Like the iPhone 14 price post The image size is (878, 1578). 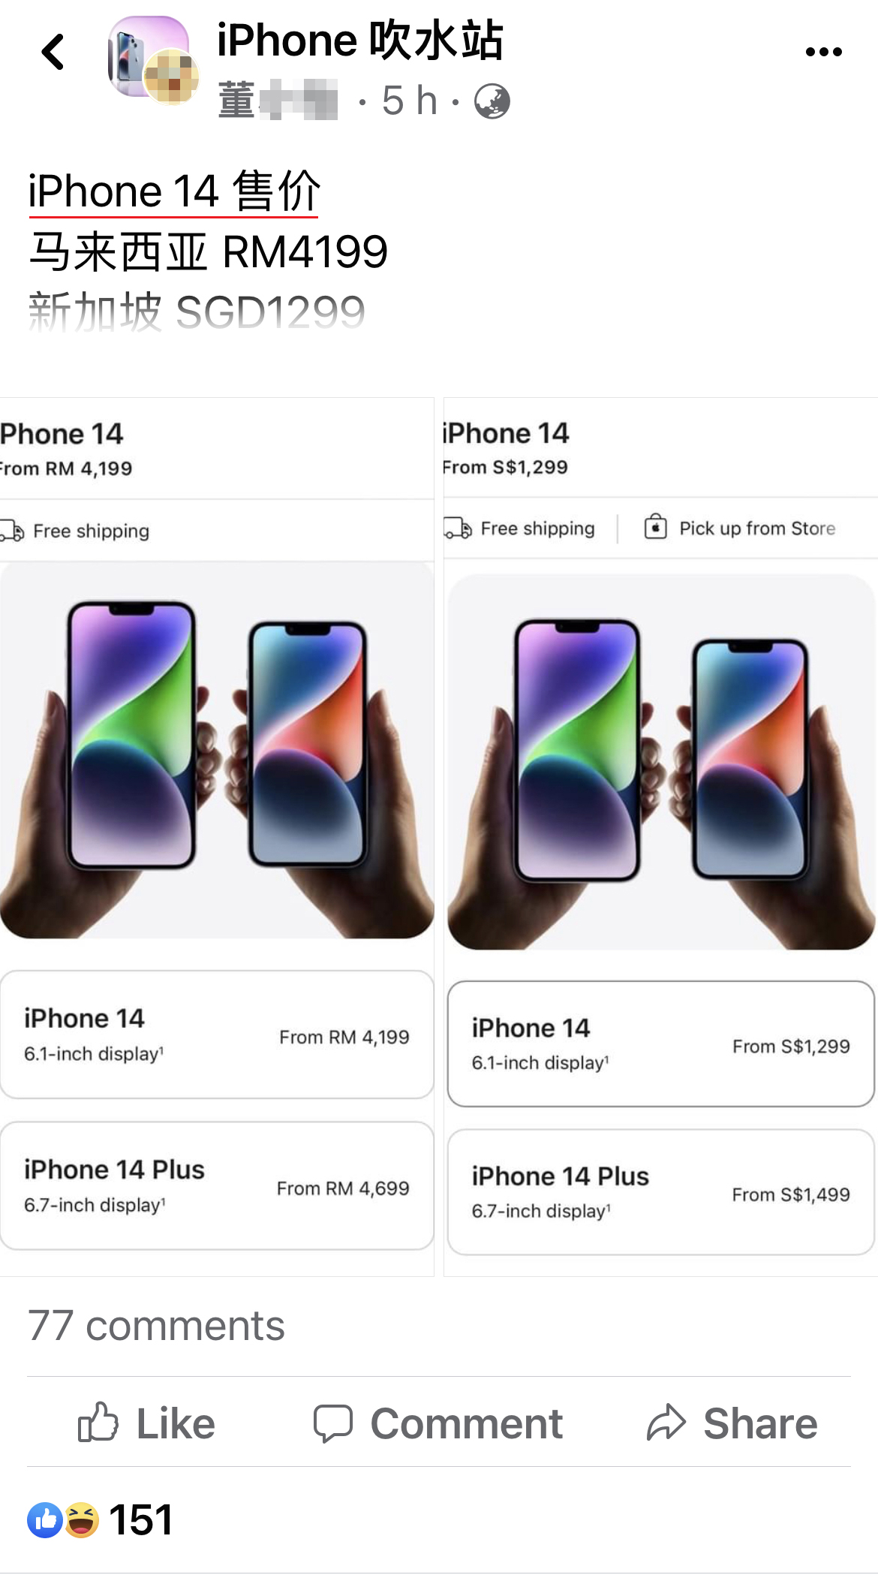tap(147, 1423)
